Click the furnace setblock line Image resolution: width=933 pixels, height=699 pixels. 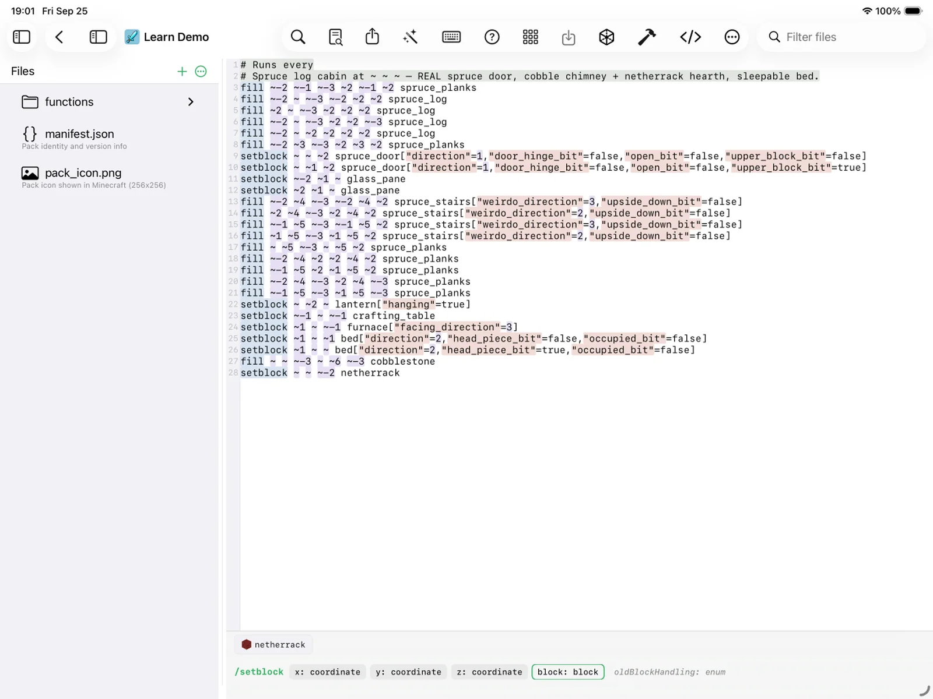(x=379, y=327)
